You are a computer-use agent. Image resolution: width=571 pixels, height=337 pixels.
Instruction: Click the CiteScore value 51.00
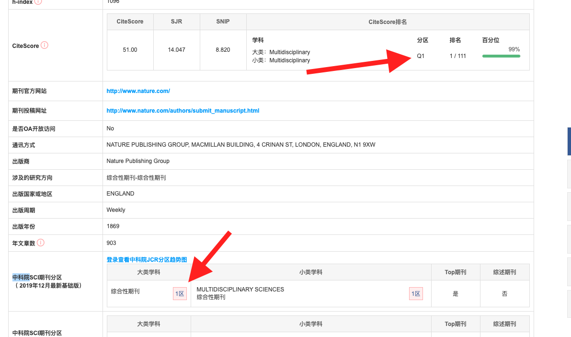click(x=130, y=50)
